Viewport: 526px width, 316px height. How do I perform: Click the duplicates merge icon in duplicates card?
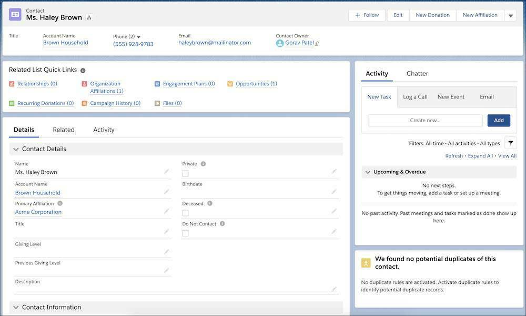pyautogui.click(x=366, y=263)
